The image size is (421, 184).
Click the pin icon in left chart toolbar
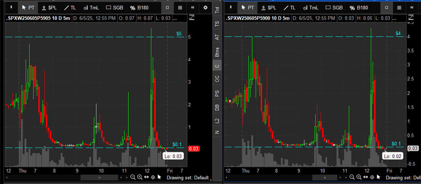point(11,7)
